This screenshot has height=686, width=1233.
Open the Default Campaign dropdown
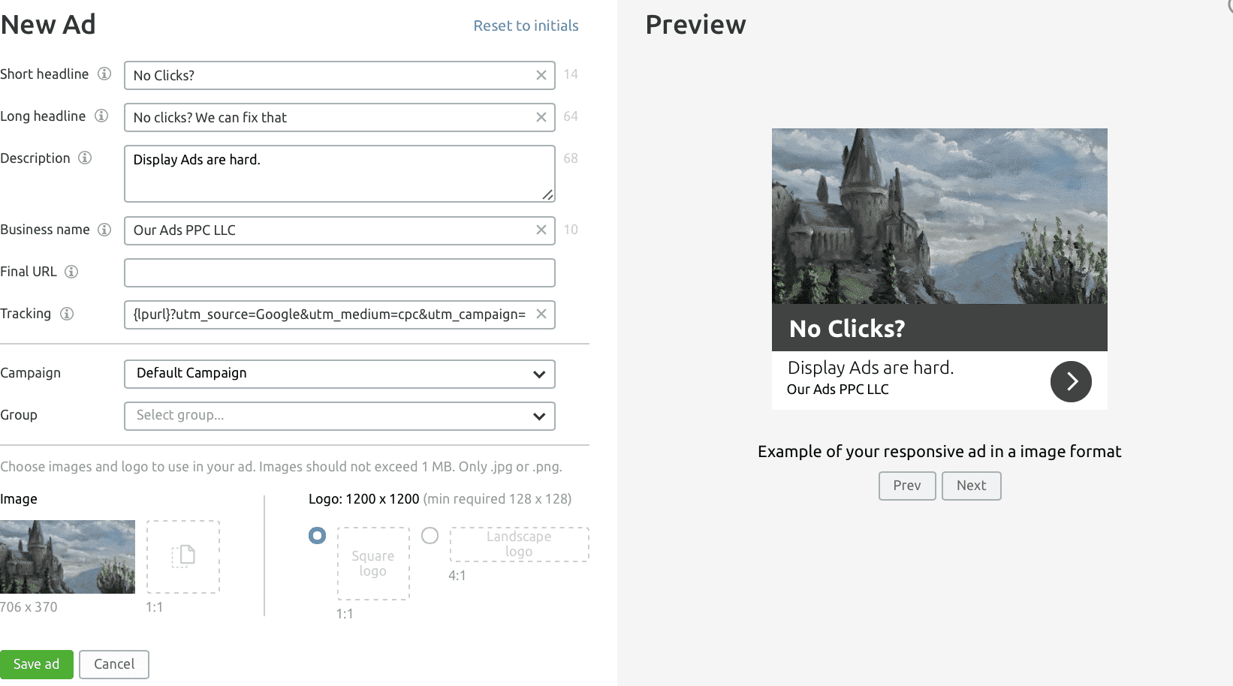click(339, 374)
